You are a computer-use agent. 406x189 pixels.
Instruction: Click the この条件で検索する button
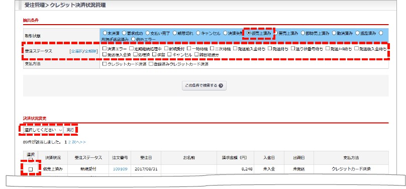coord(204,85)
